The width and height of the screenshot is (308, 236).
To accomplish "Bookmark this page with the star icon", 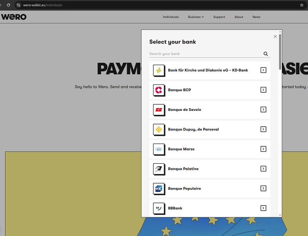I will 302,5.
